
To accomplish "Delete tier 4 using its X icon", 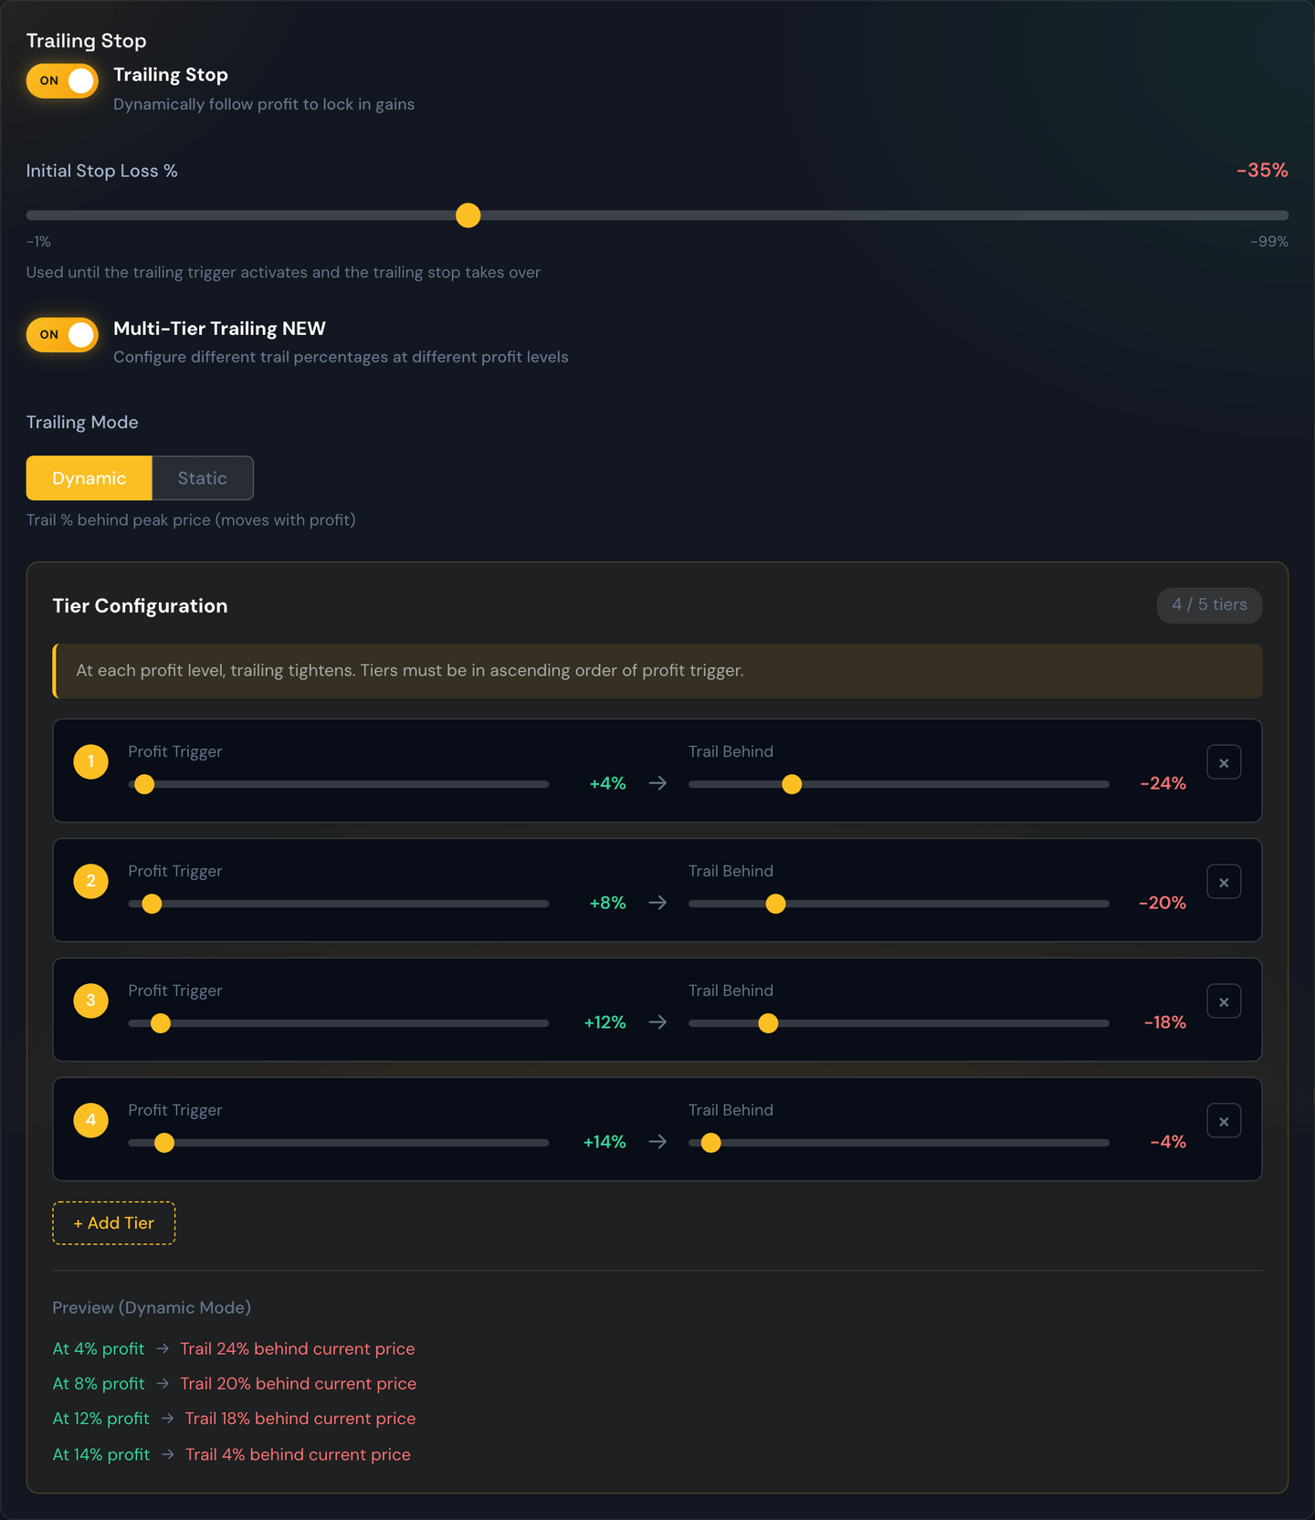I will tap(1224, 1121).
